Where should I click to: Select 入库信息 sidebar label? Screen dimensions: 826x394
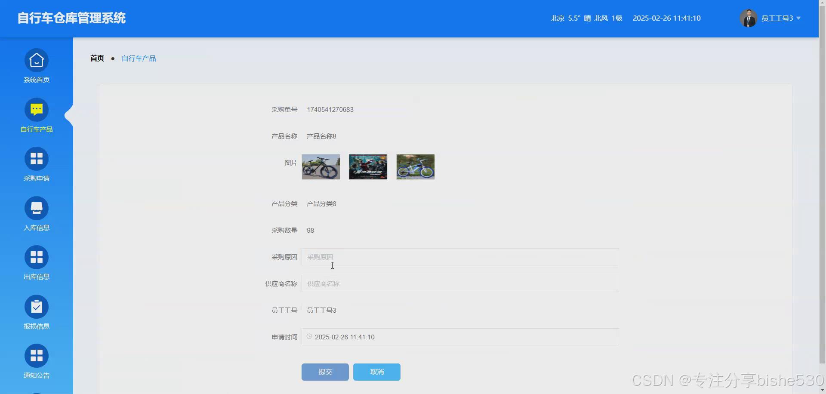pos(37,228)
